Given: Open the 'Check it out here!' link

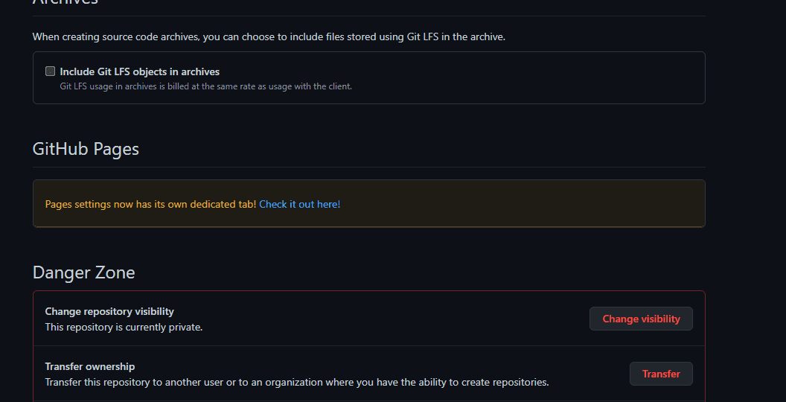Looking at the screenshot, I should pos(300,204).
